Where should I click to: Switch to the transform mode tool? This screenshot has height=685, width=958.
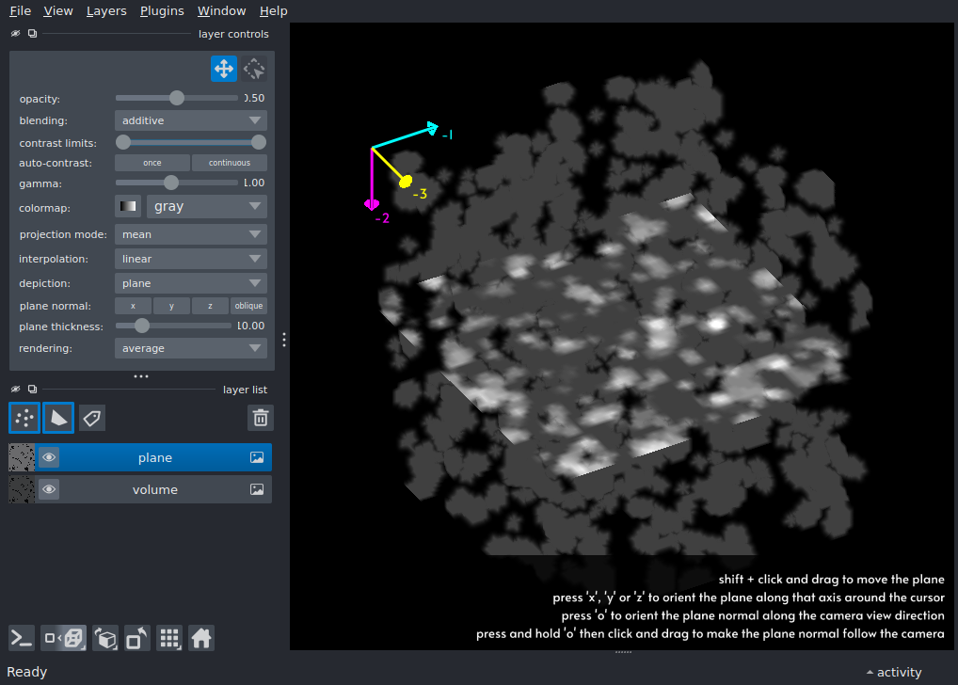point(253,68)
